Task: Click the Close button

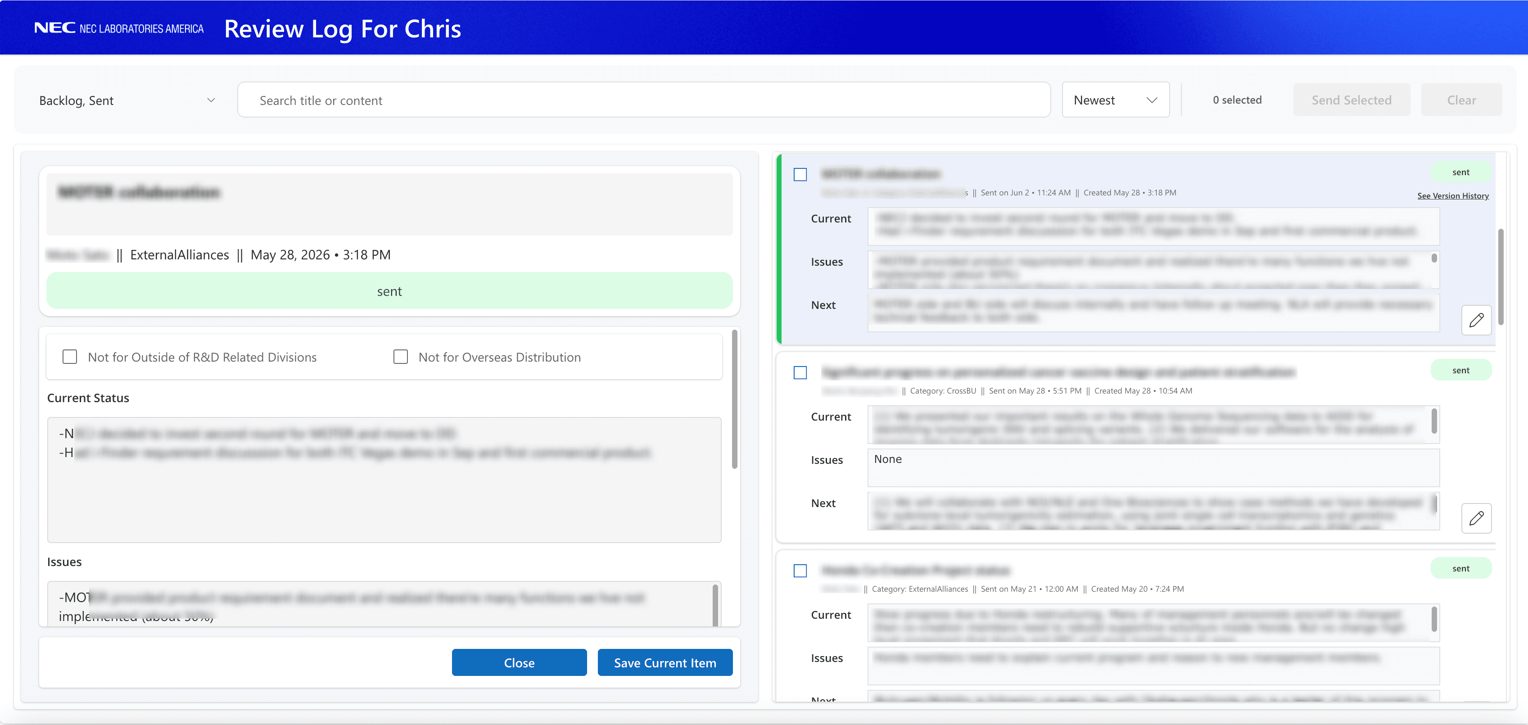Action: [519, 663]
